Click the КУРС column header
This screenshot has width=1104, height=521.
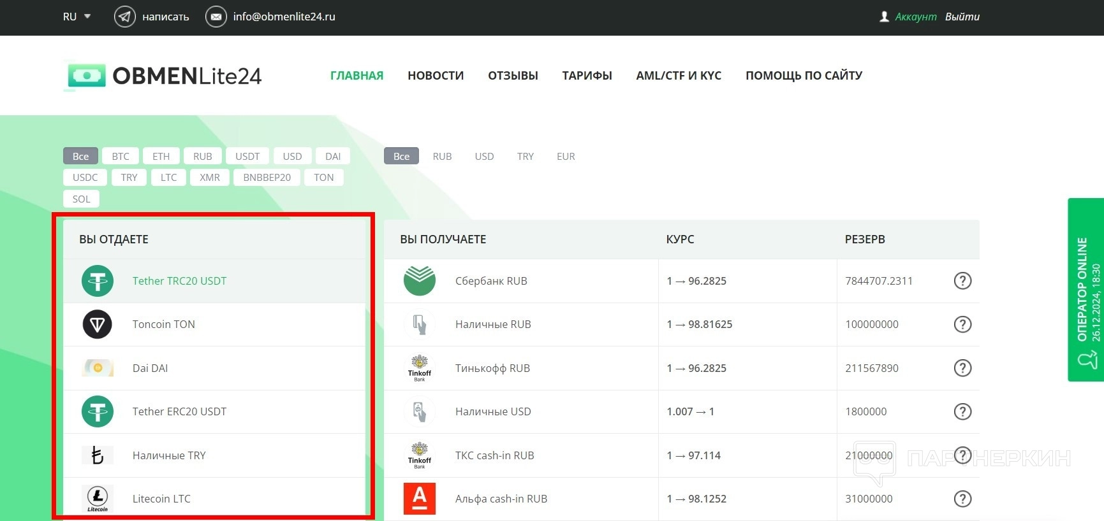point(680,239)
